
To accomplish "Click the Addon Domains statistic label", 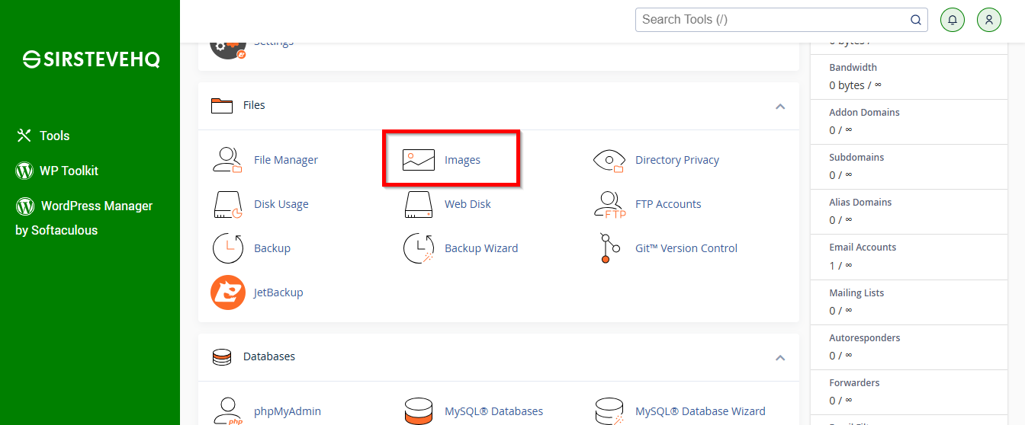I will [865, 112].
